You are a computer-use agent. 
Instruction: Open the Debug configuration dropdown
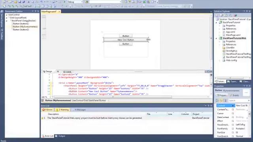(x=75, y=2)
